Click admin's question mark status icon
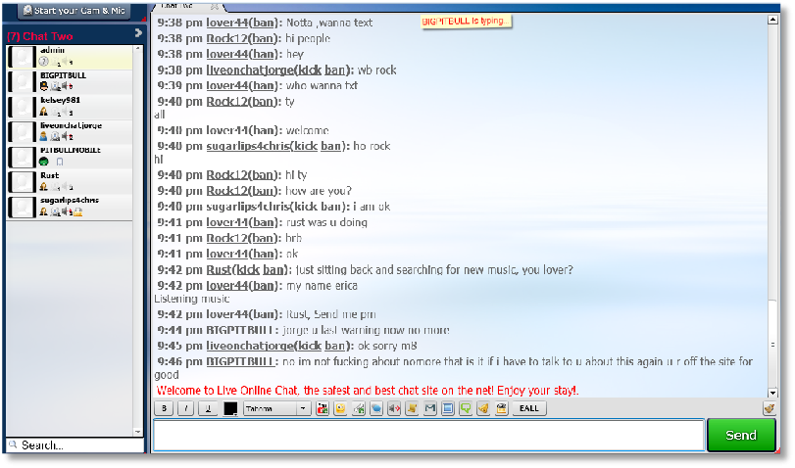This screenshot has height=468, width=795. 43,62
